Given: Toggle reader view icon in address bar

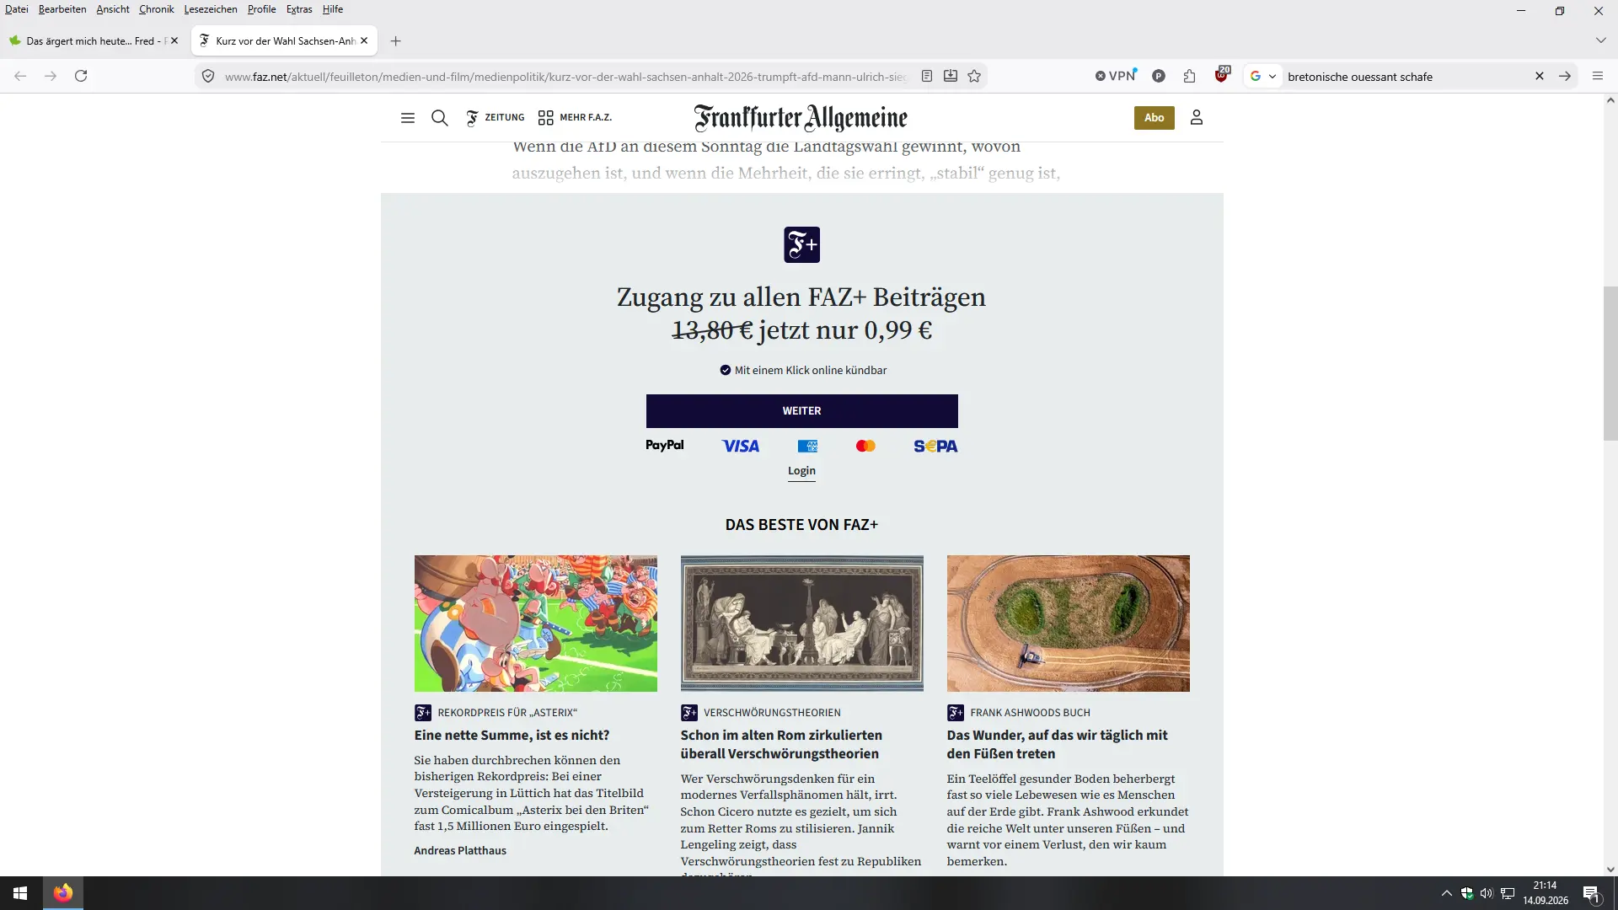Looking at the screenshot, I should click(x=927, y=76).
